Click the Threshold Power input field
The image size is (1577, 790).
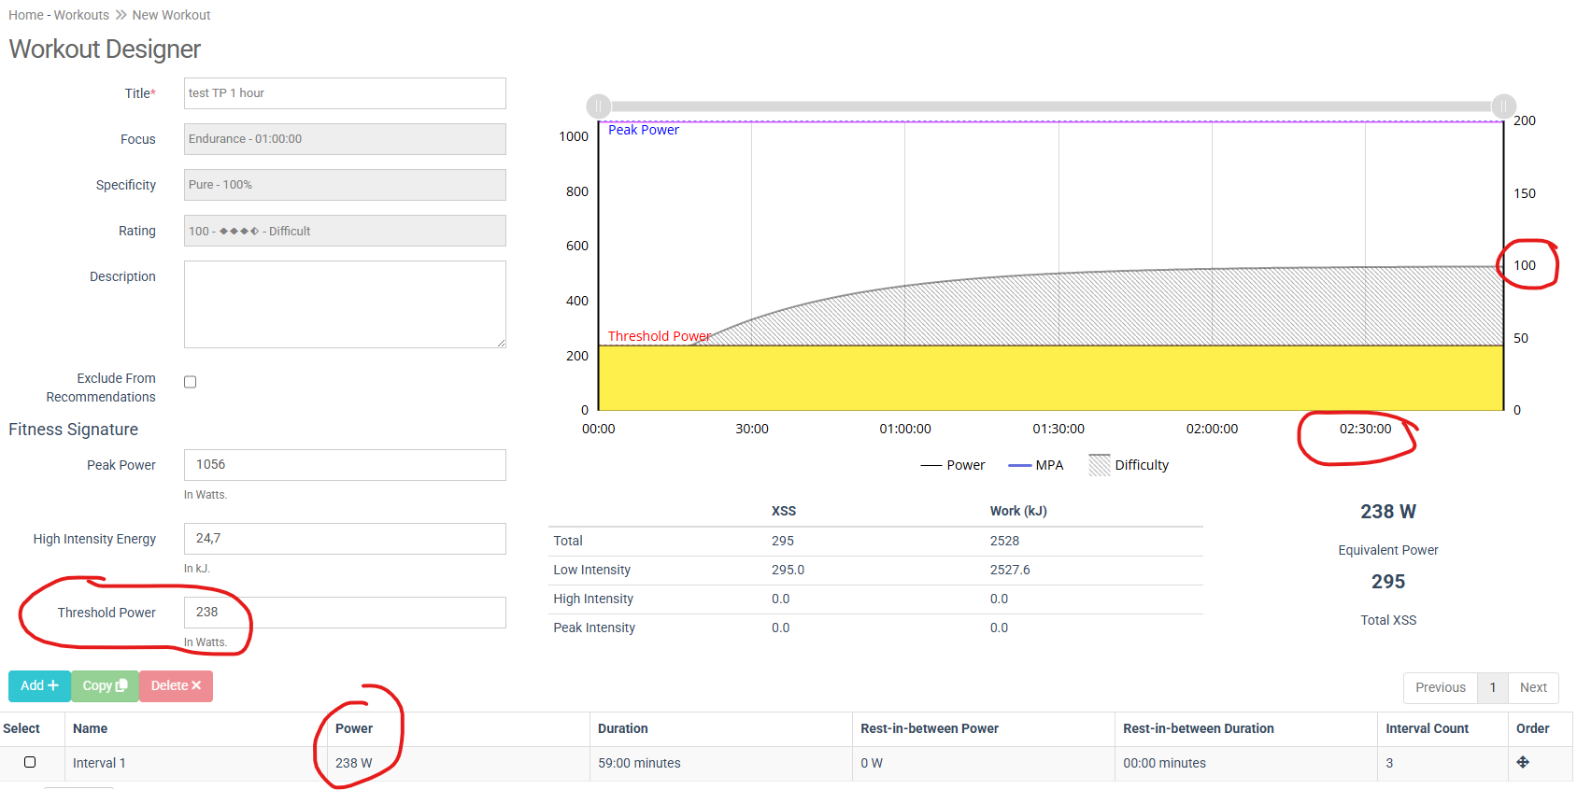tap(345, 613)
